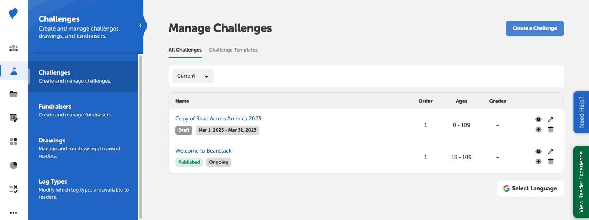This screenshot has width=589, height=220.
Task: Switch to All Challenges tab
Action: (x=185, y=50)
